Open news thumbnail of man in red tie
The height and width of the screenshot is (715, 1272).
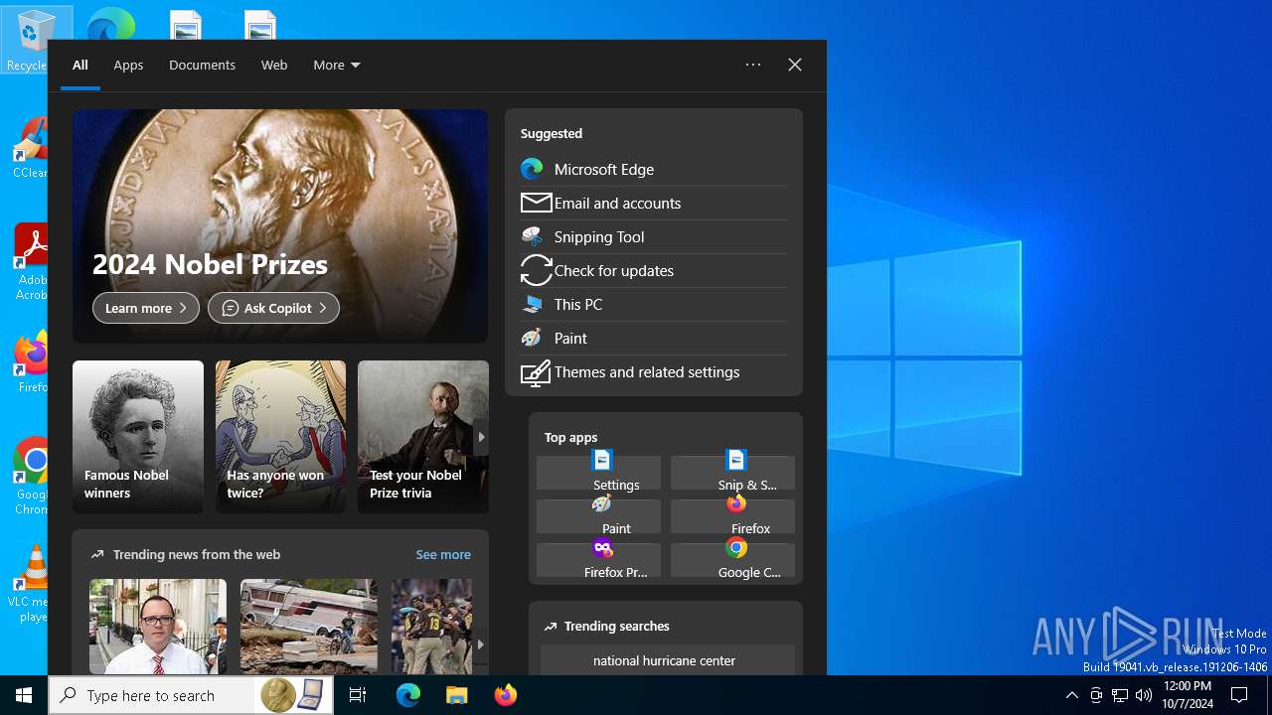pyautogui.click(x=158, y=627)
